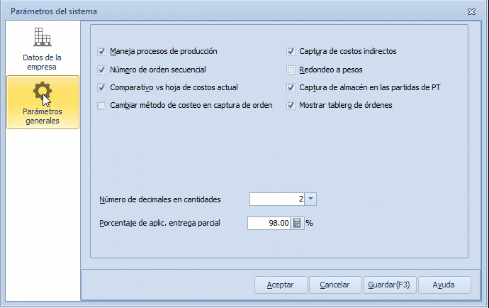Close the Parámetros del sistema dialog
The width and height of the screenshot is (489, 308).
coord(471,12)
